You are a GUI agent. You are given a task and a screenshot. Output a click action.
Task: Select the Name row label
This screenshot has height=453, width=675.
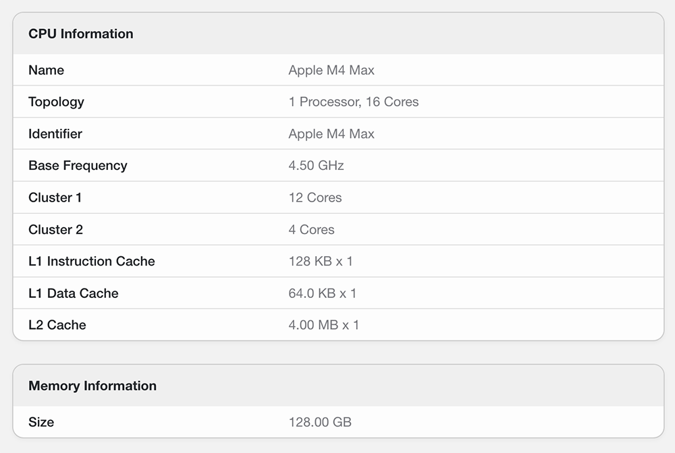click(46, 70)
